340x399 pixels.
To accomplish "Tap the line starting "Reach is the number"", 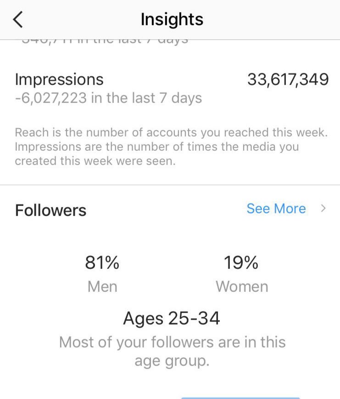I will [171, 133].
